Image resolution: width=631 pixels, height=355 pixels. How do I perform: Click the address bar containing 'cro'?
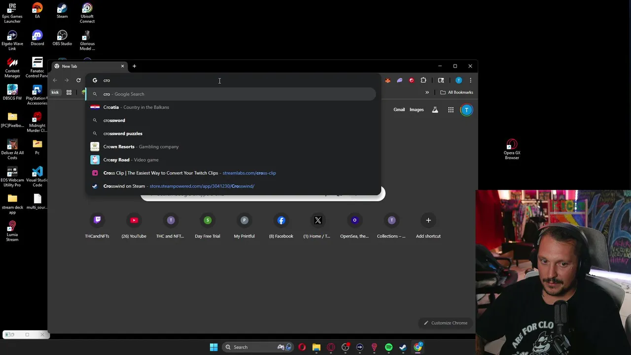pyautogui.click(x=232, y=80)
